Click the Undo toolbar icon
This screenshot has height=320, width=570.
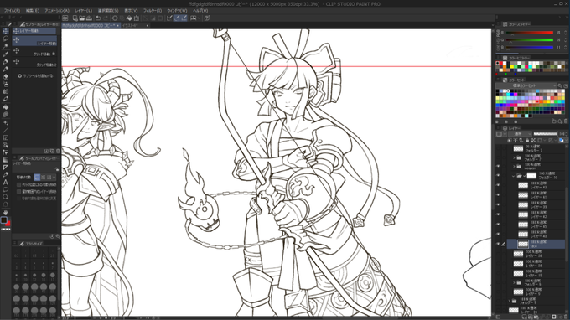(98, 18)
